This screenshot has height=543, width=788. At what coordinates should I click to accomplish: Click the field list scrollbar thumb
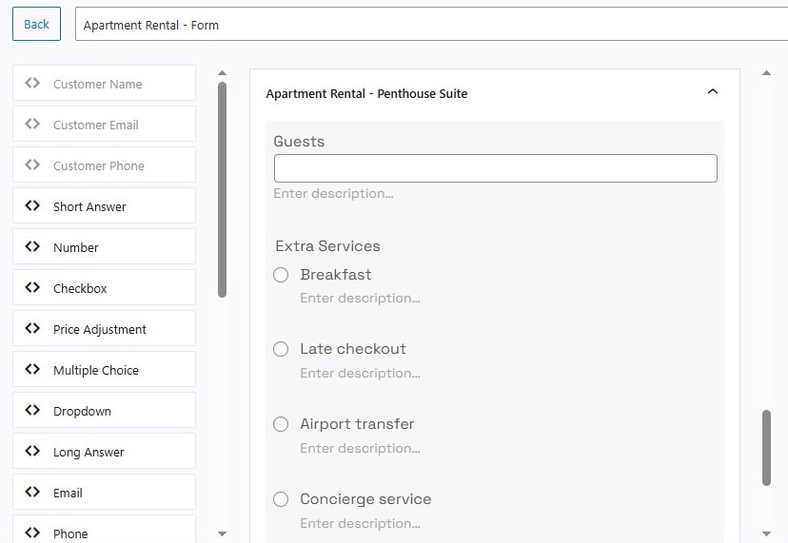tap(222, 190)
